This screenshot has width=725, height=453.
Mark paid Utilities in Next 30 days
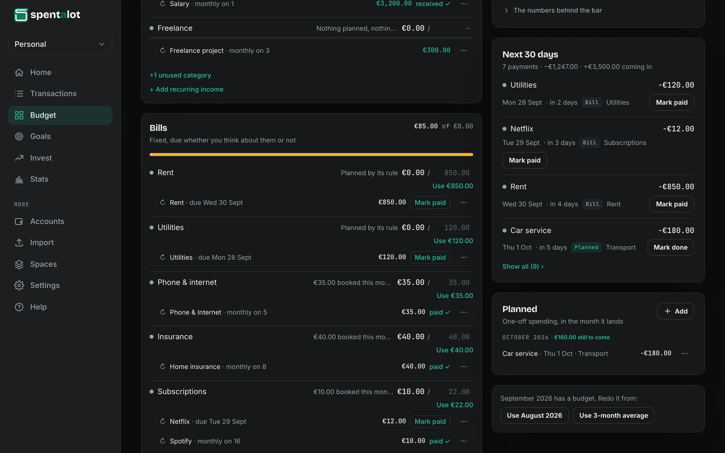pos(672,102)
